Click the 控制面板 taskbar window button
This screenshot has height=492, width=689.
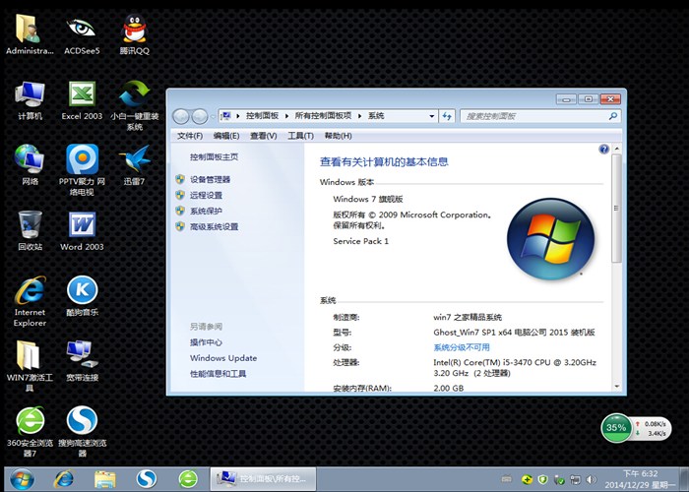point(264,479)
